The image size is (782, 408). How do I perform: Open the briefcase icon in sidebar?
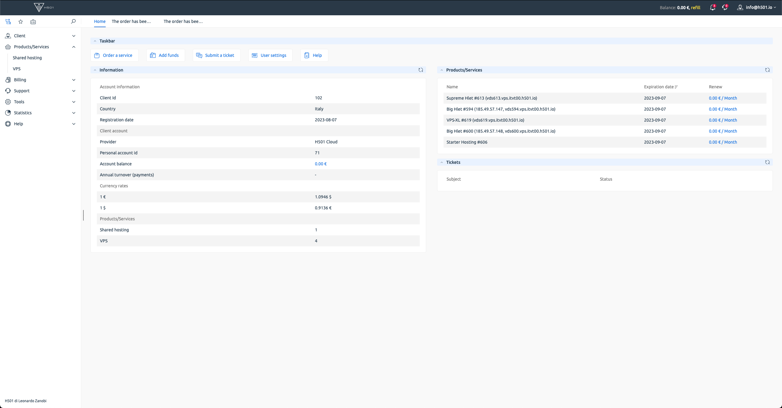[x=33, y=22]
